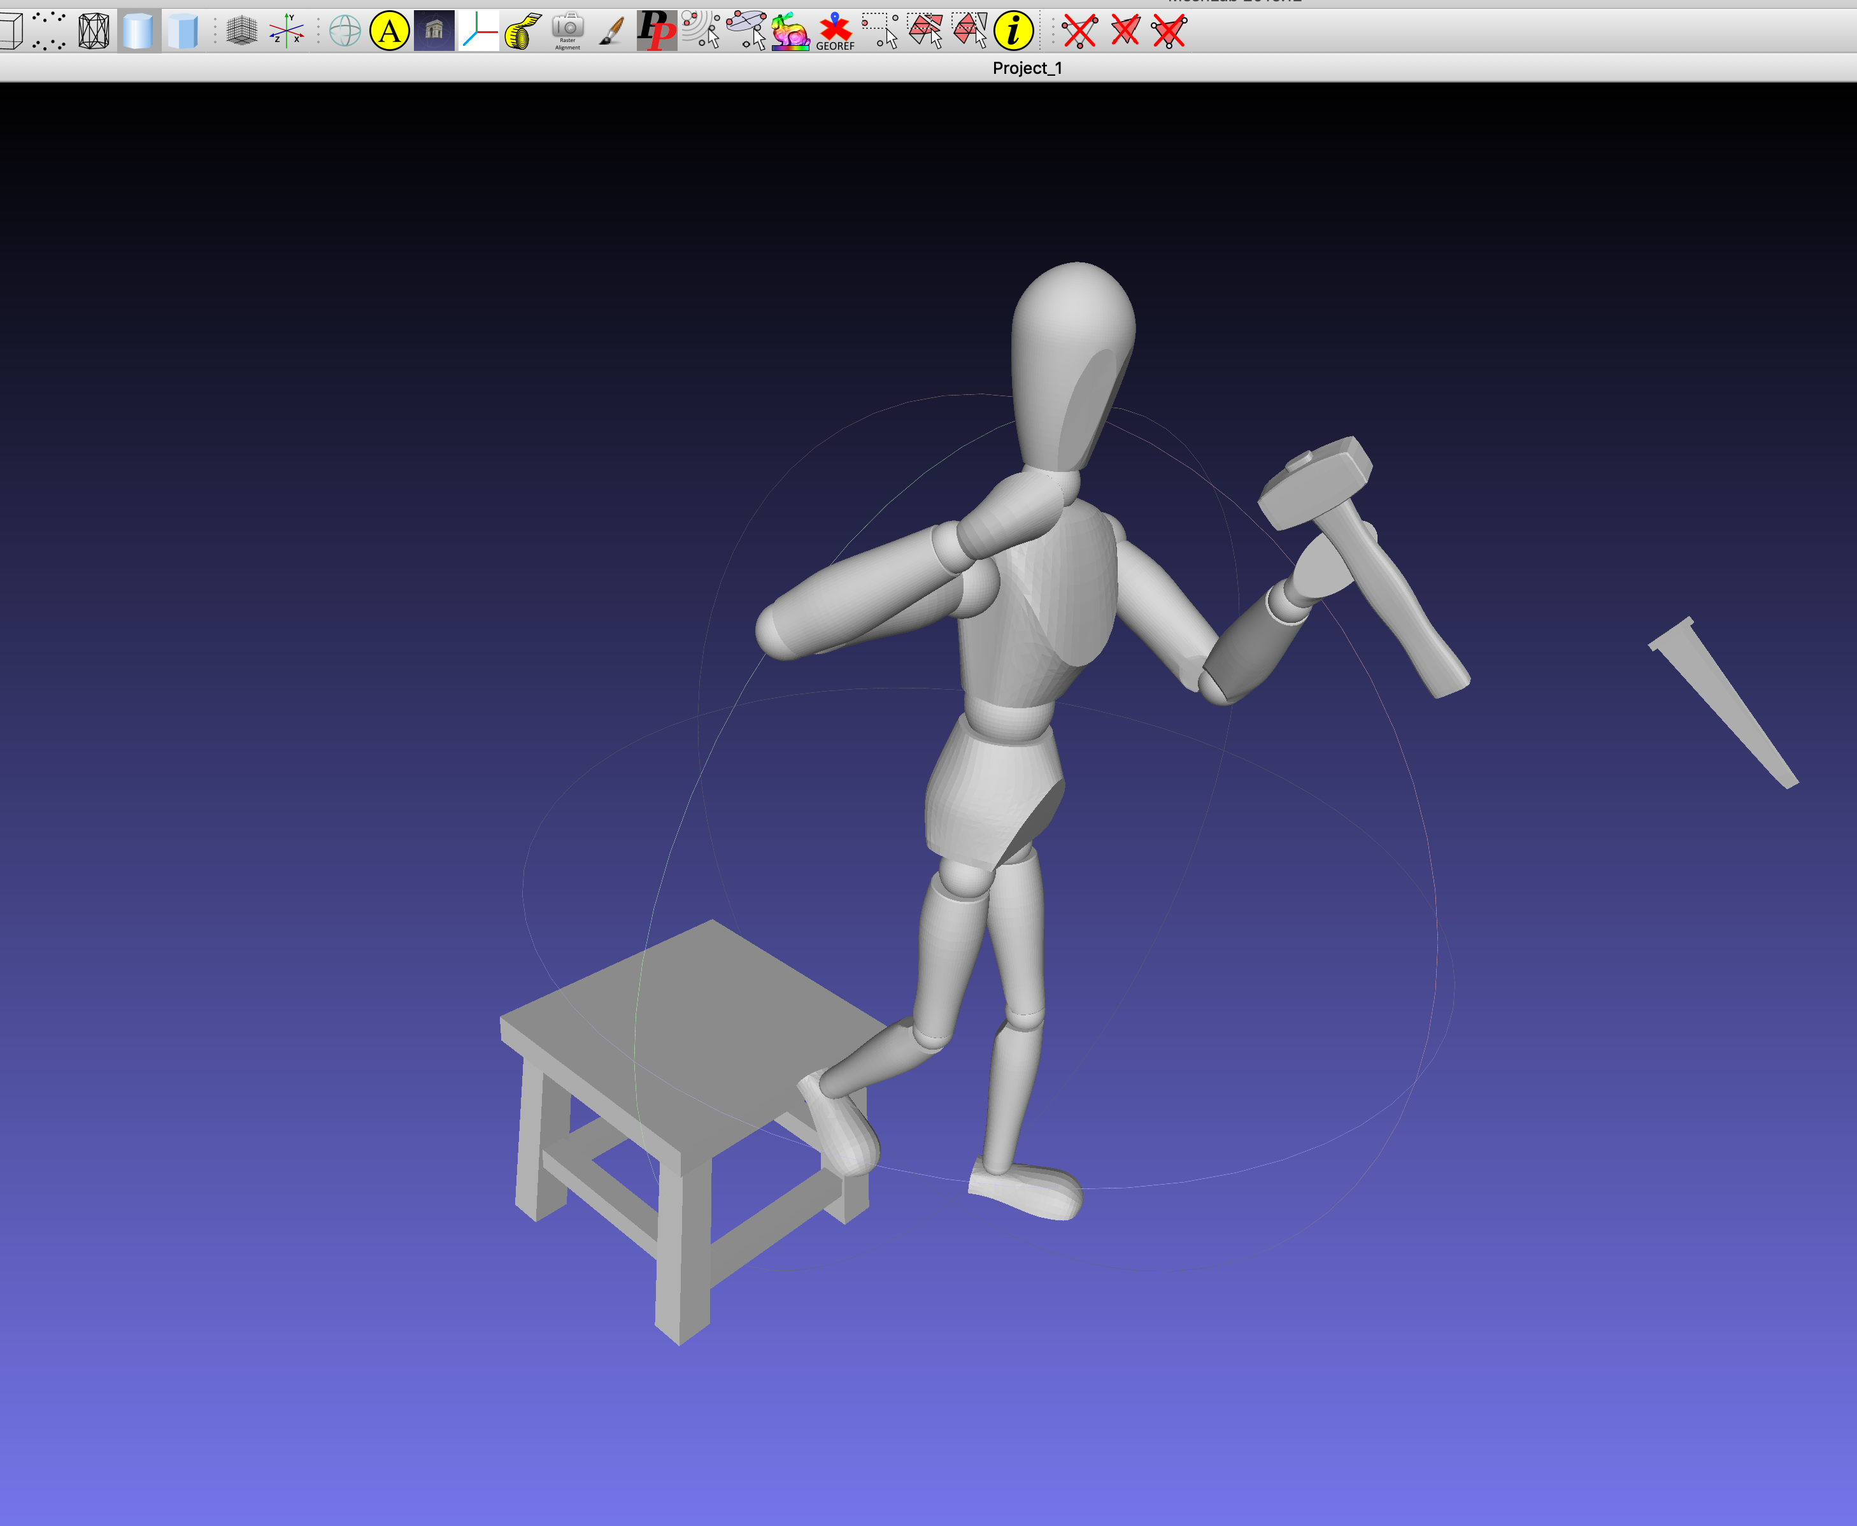Image resolution: width=1857 pixels, height=1526 pixels.
Task: Click the GEOREF tool icon
Action: (x=835, y=31)
